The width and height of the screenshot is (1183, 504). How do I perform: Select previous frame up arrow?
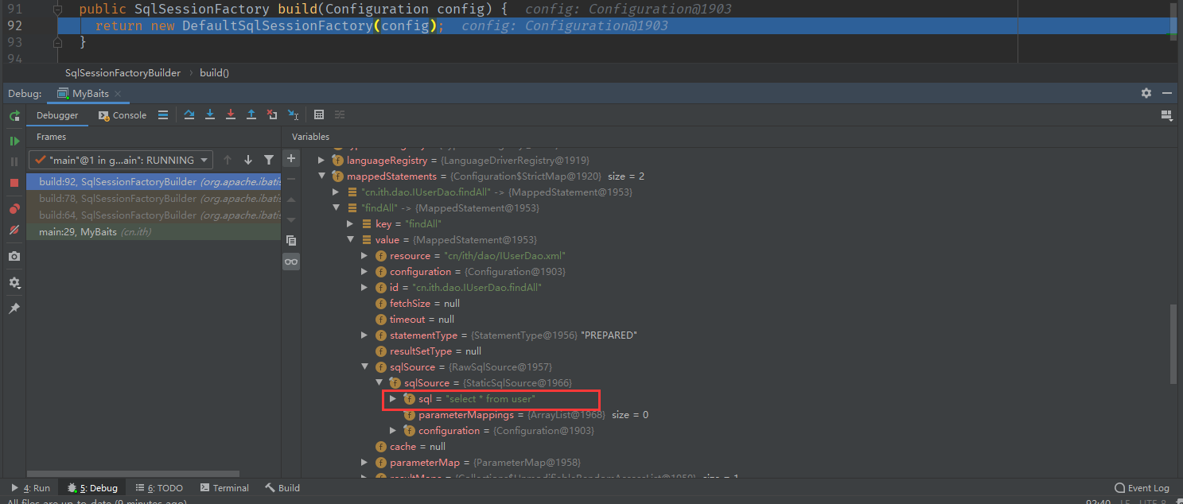click(228, 160)
